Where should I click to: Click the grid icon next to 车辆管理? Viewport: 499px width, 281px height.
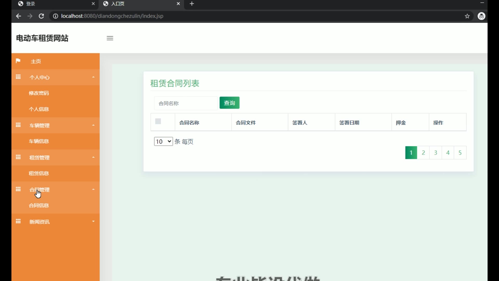18,125
